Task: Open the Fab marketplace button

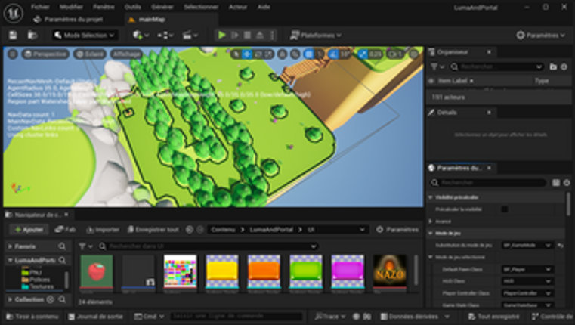Action: (x=65, y=229)
